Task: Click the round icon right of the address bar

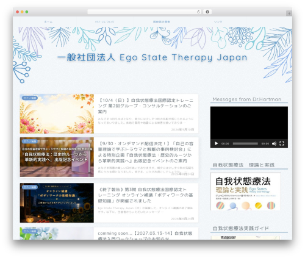Action: pyautogui.click(x=207, y=12)
